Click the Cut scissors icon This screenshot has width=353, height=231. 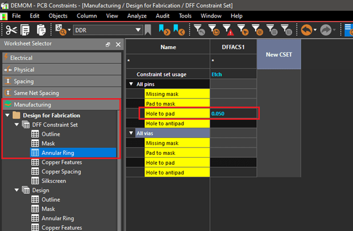click(11, 30)
